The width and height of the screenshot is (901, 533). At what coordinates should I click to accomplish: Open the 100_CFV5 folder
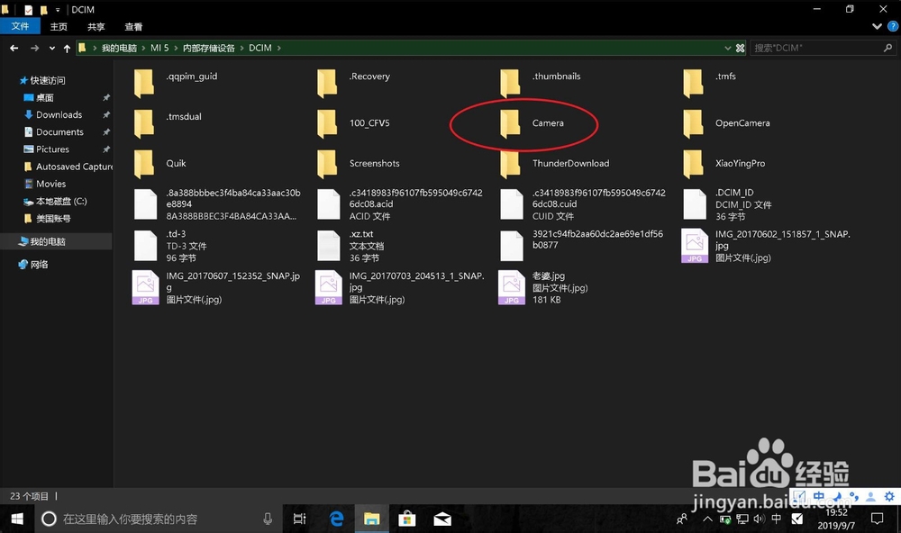coord(353,123)
